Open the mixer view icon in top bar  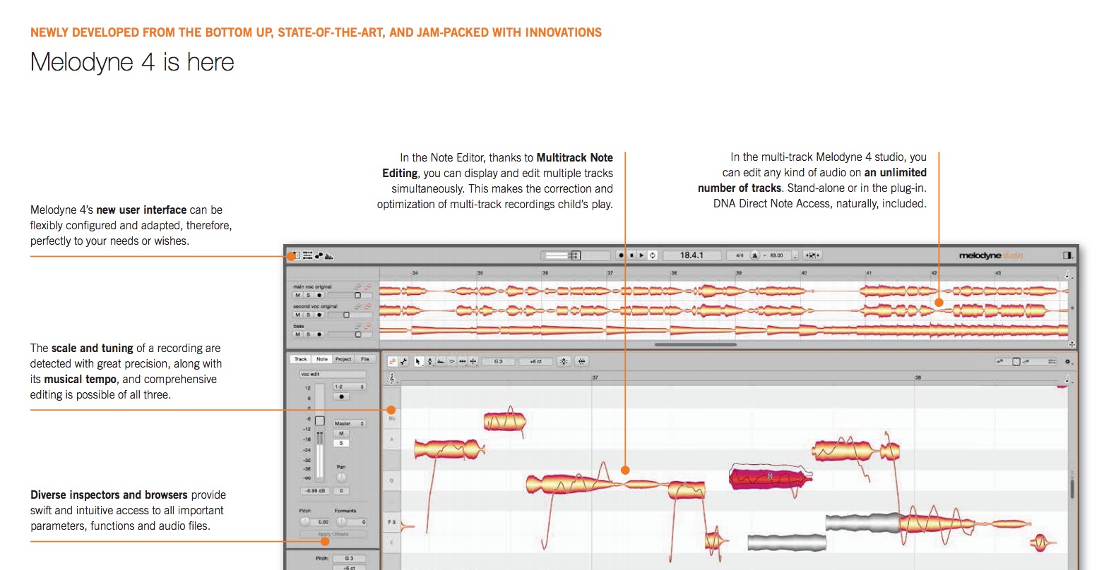(x=307, y=255)
